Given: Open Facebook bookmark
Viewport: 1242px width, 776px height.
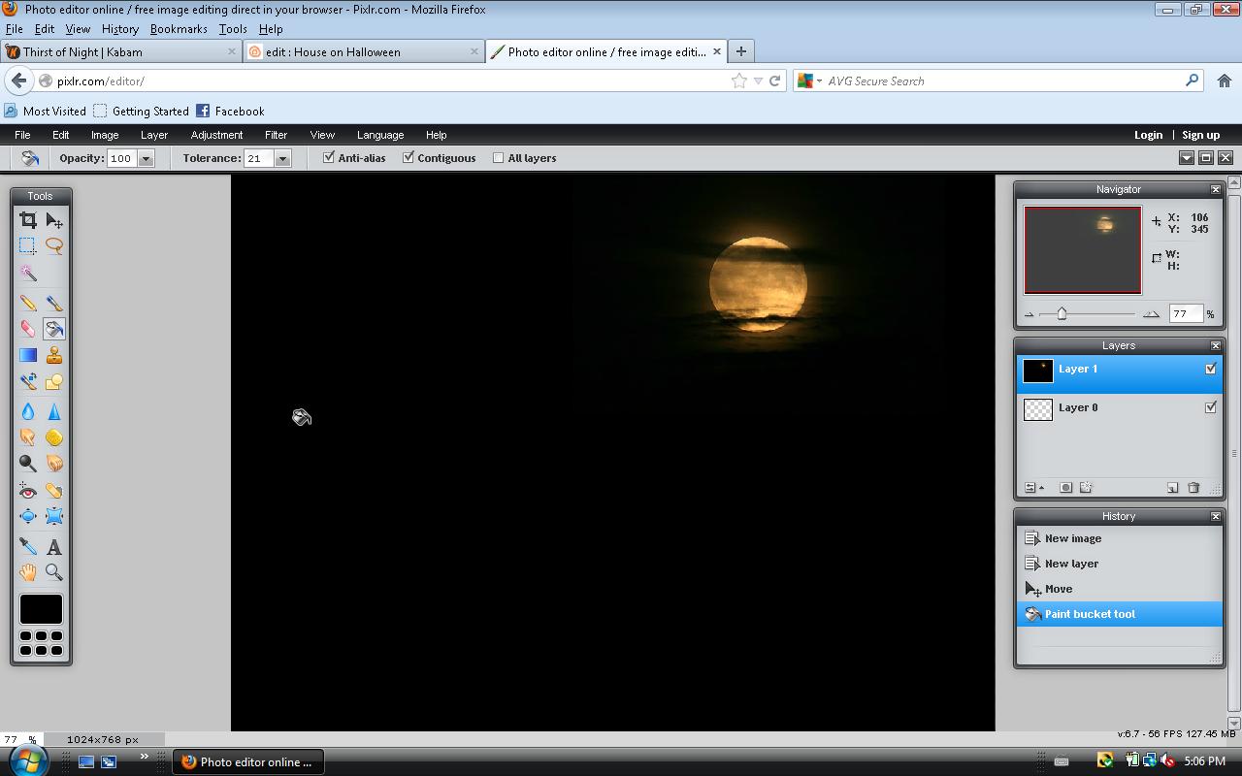Looking at the screenshot, I should click(230, 111).
